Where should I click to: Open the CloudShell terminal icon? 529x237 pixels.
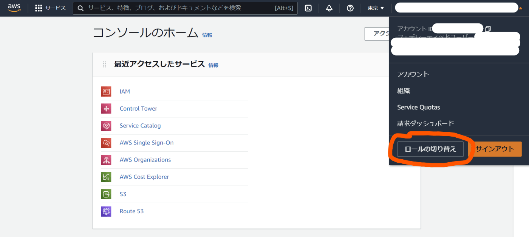(308, 8)
